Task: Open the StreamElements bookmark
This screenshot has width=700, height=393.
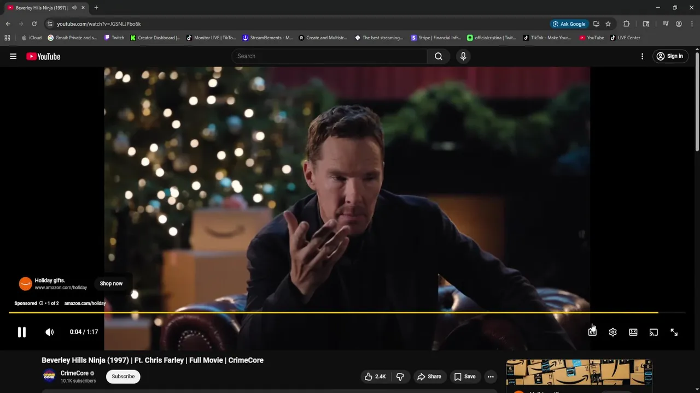Action: (267, 38)
